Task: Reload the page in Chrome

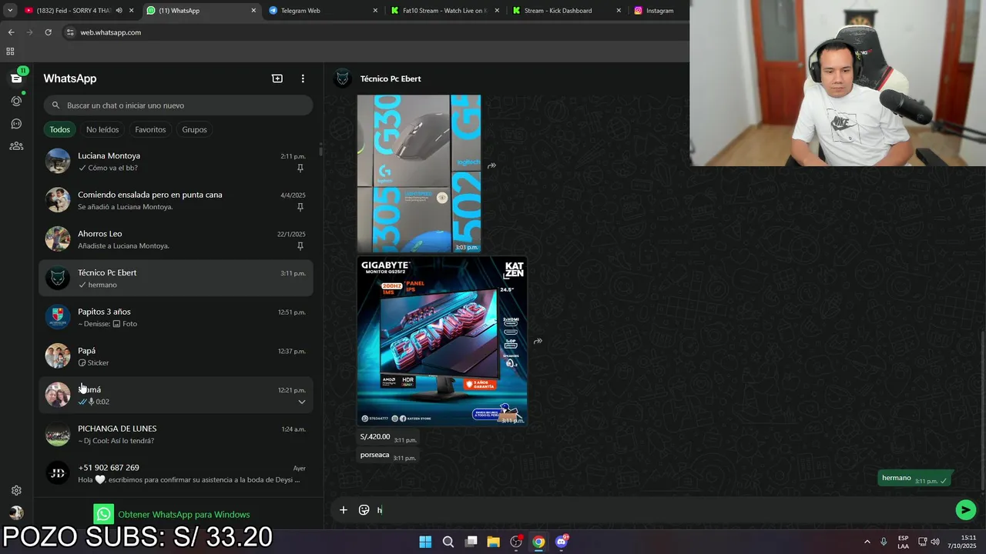Action: tap(48, 32)
